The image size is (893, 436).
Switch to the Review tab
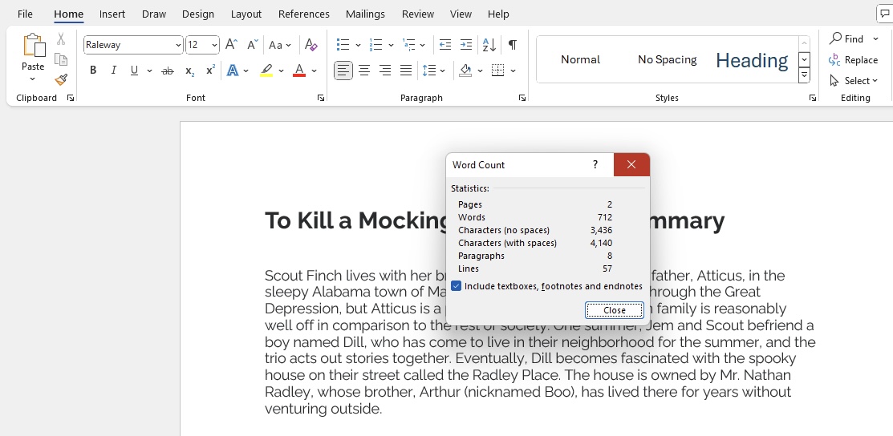pos(418,14)
